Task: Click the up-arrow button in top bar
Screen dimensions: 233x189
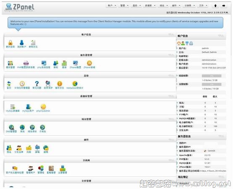Action: click(215, 5)
